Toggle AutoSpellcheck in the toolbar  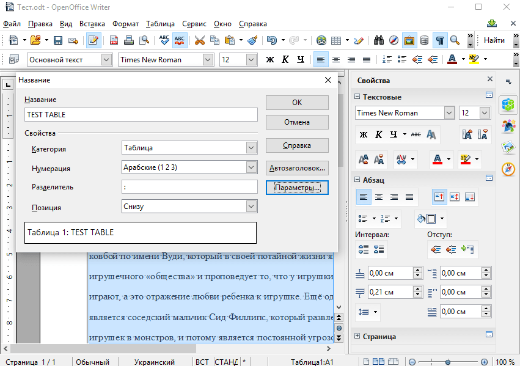[180, 40]
